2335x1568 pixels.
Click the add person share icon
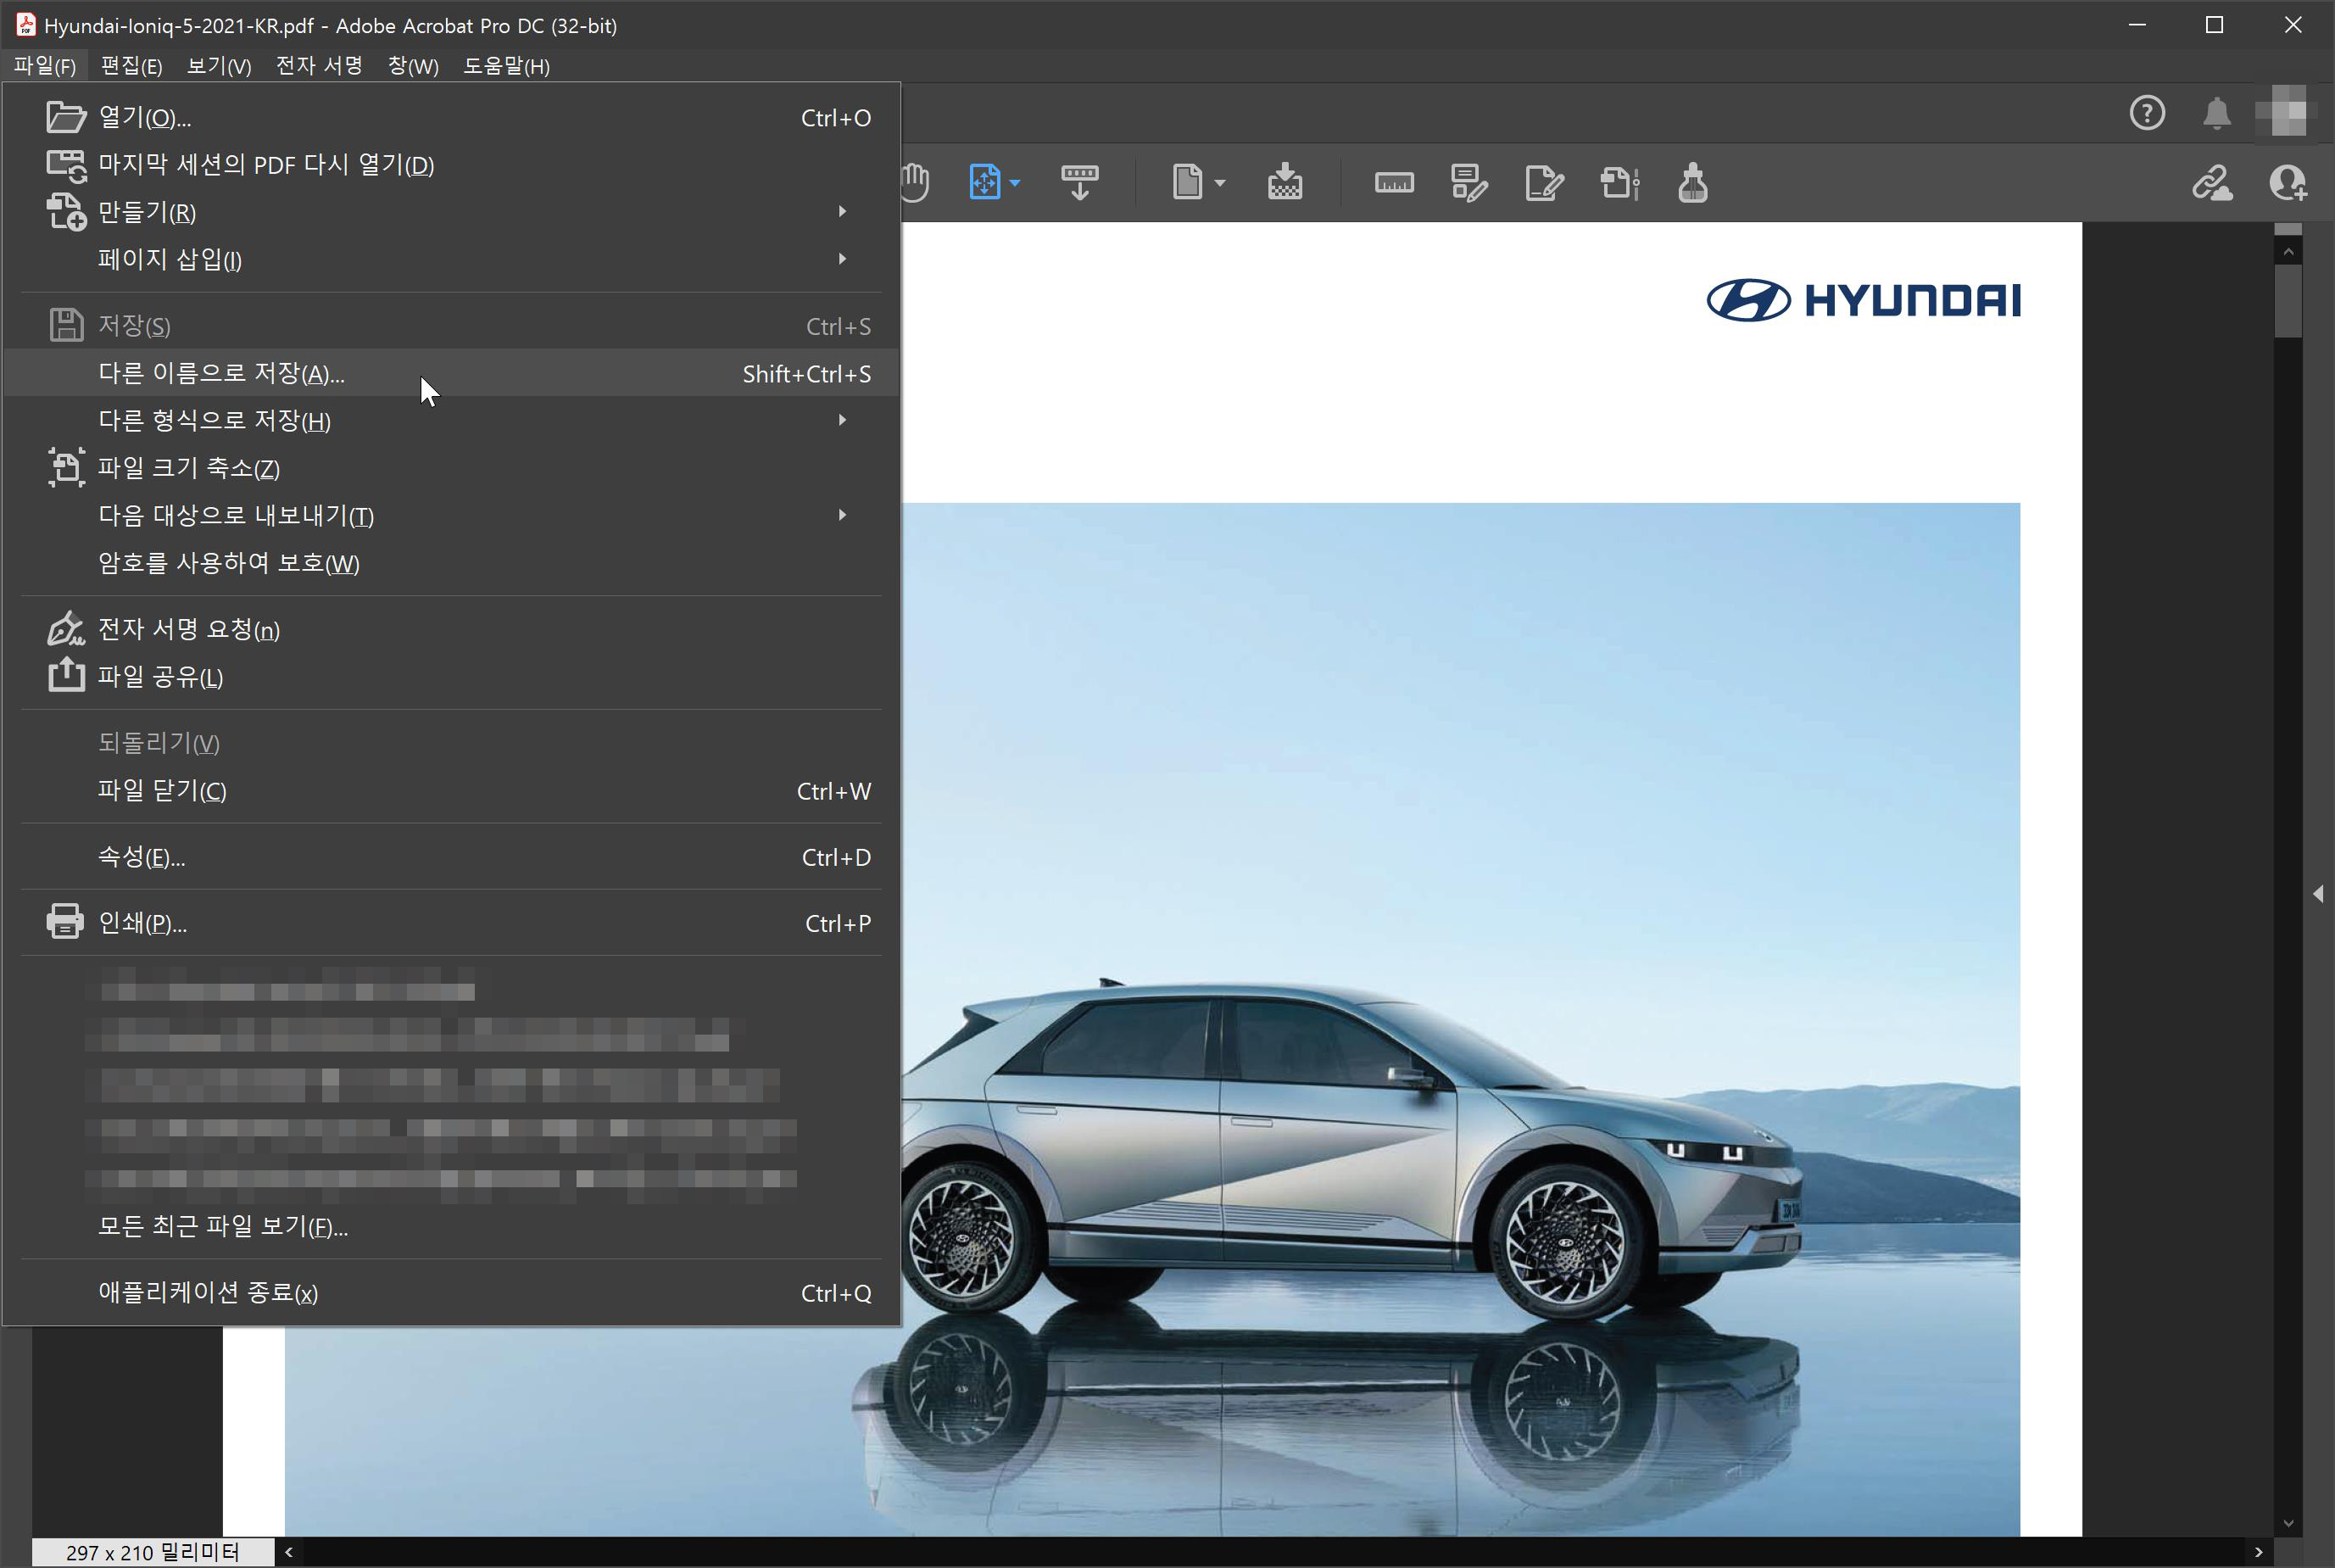coord(2287,183)
